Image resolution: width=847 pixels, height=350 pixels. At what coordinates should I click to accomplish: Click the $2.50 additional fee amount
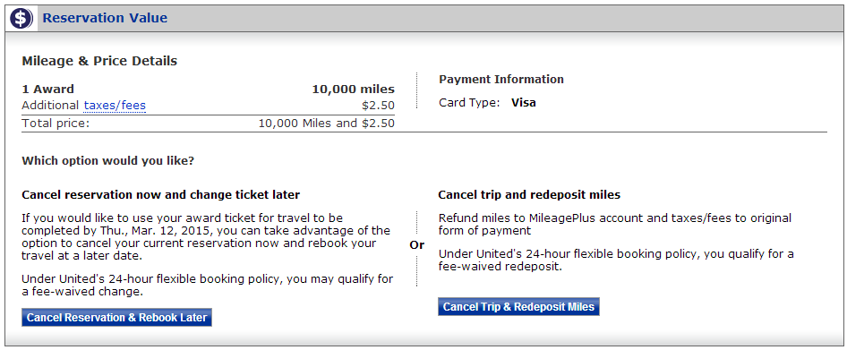point(378,106)
